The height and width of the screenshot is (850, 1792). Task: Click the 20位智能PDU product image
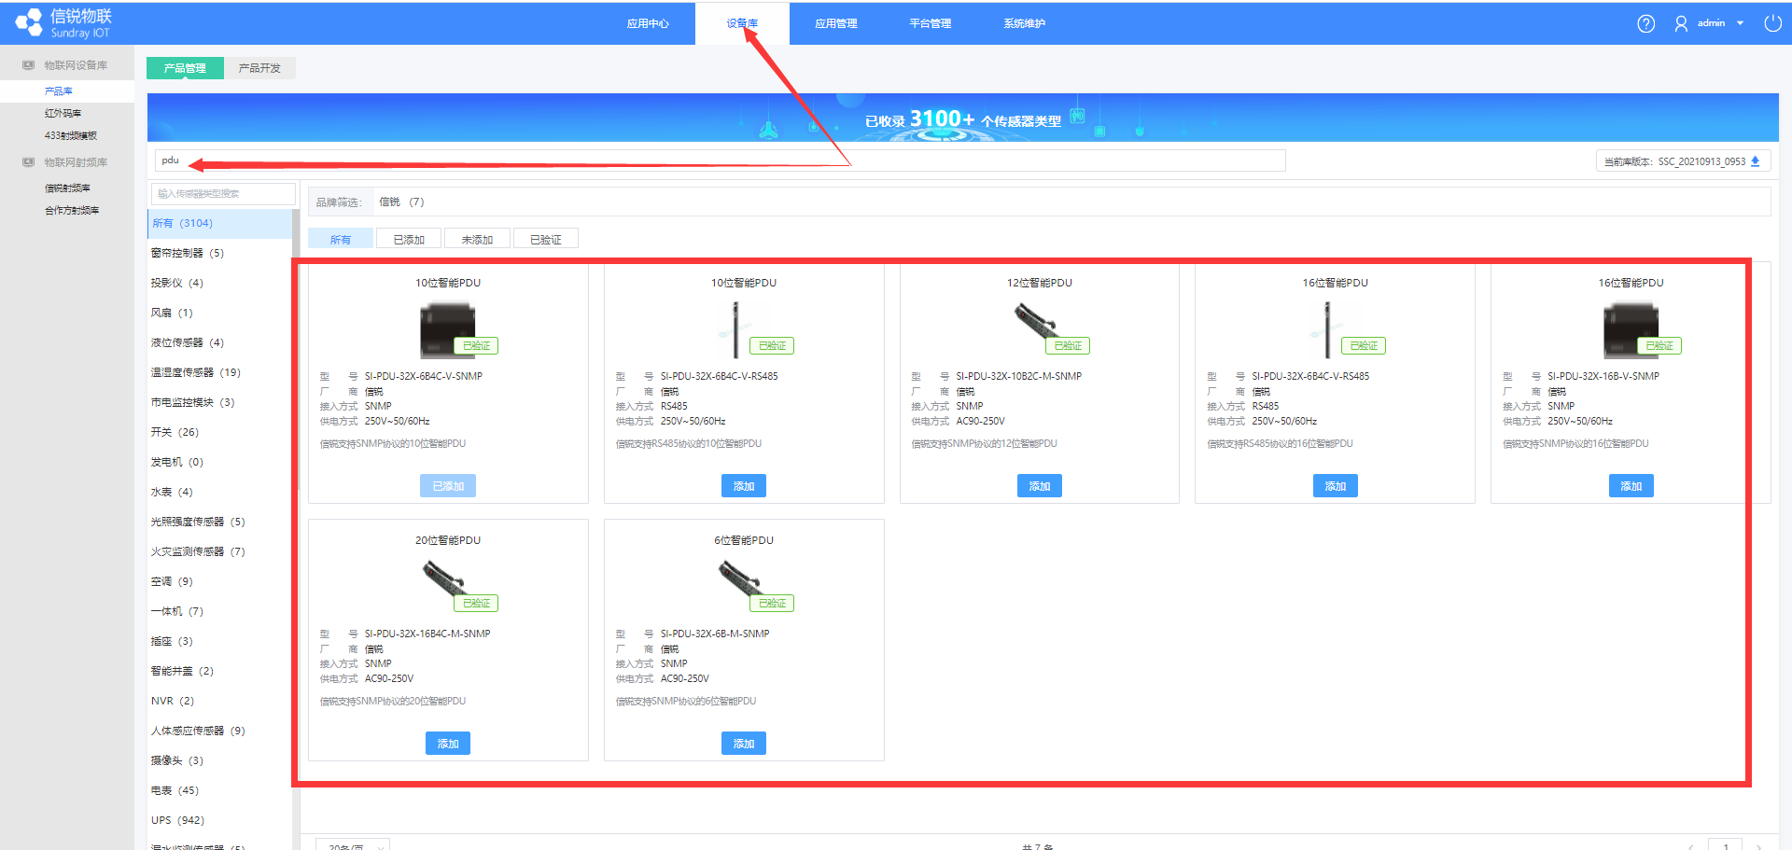pos(448,581)
